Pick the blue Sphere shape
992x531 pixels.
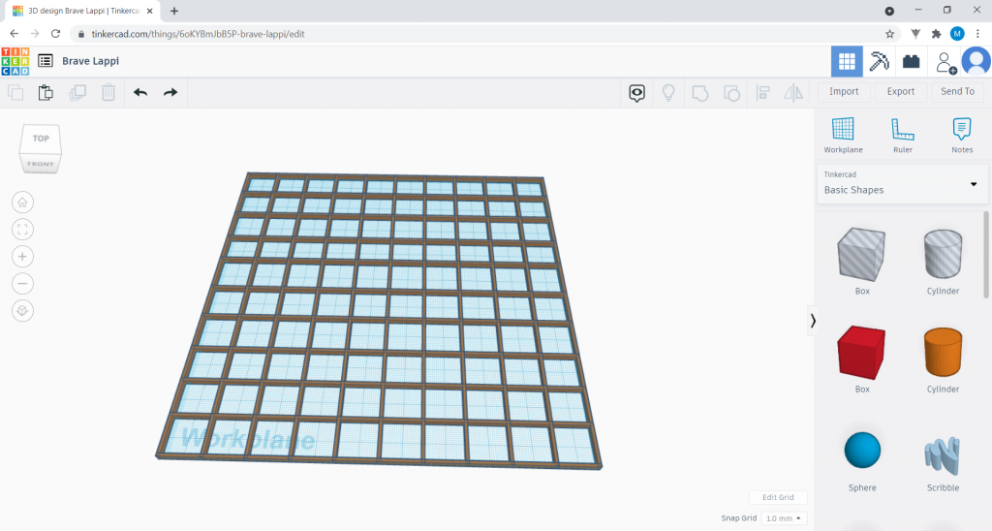(x=862, y=450)
